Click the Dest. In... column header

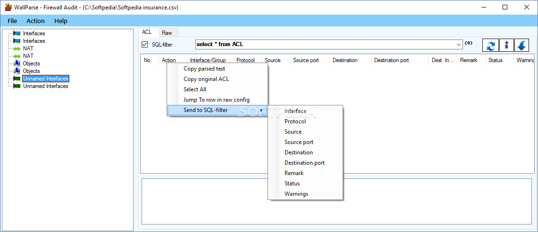point(443,60)
